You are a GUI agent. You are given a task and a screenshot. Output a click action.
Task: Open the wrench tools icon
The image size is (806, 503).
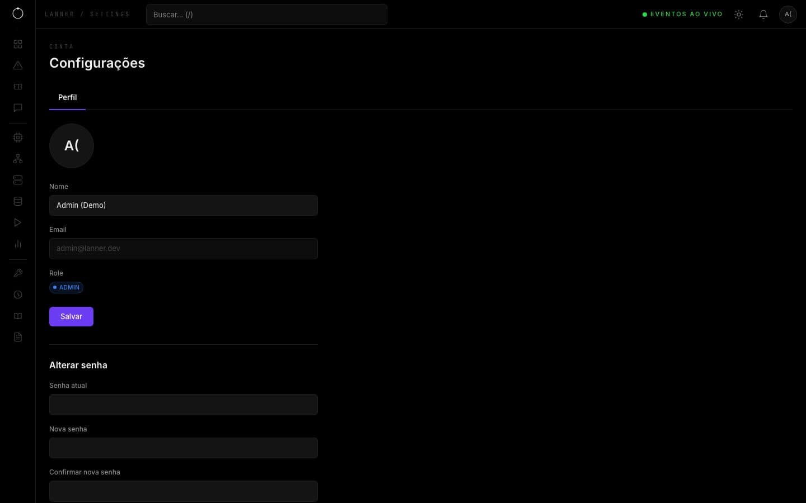pos(18,273)
